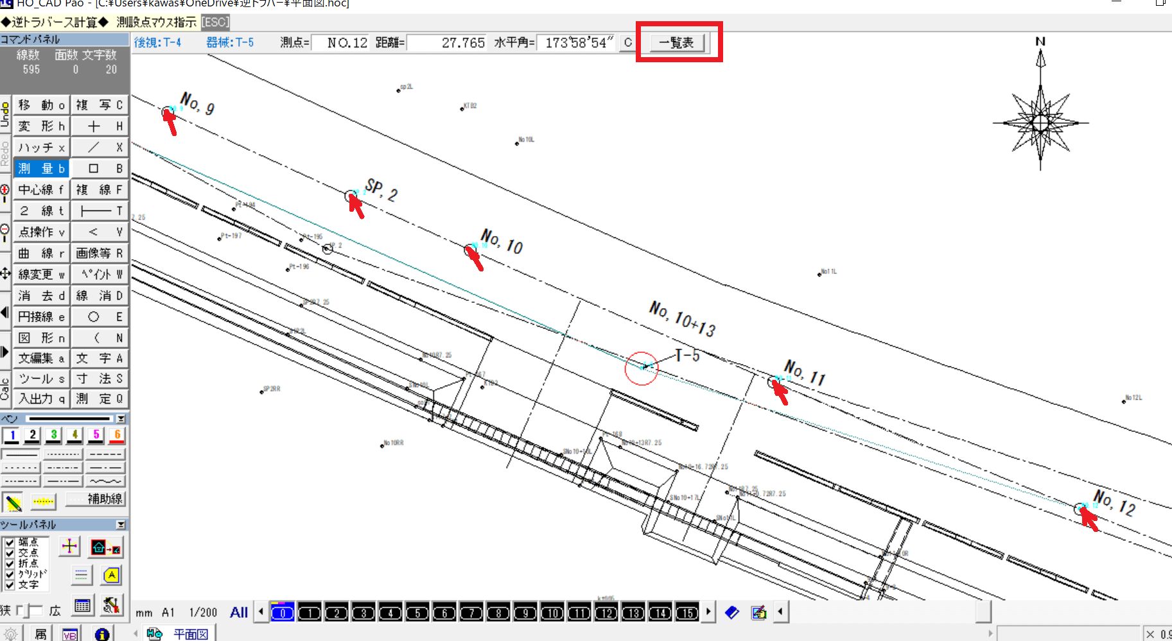This screenshot has height=641, width=1172.
Task: Click the yellow 'A' text tag icon
Action: (111, 576)
